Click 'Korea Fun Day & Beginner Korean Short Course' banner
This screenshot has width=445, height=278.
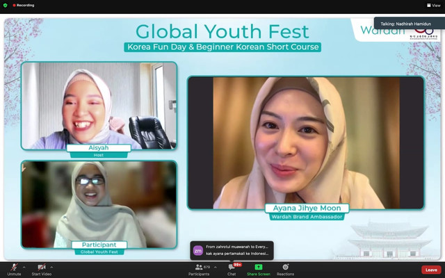(222, 47)
